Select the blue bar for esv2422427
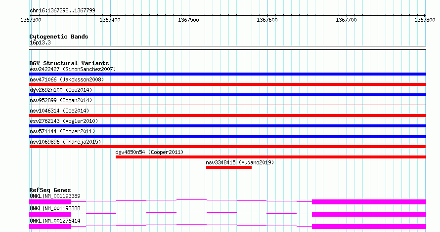The image size is (440, 232). (227, 74)
